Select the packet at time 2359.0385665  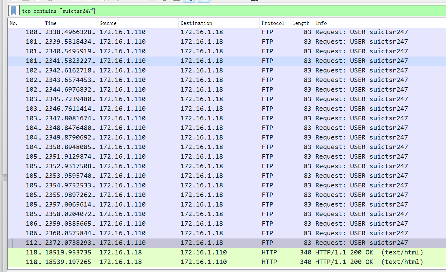click(227, 223)
